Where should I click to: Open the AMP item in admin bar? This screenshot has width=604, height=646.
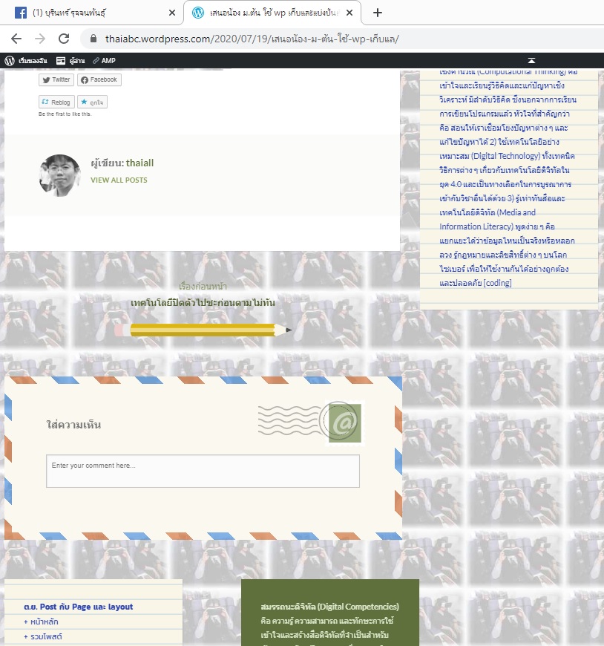click(104, 61)
